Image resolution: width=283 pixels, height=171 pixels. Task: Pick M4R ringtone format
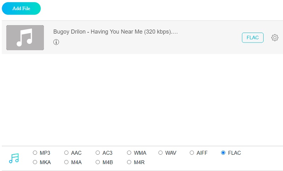tap(129, 162)
